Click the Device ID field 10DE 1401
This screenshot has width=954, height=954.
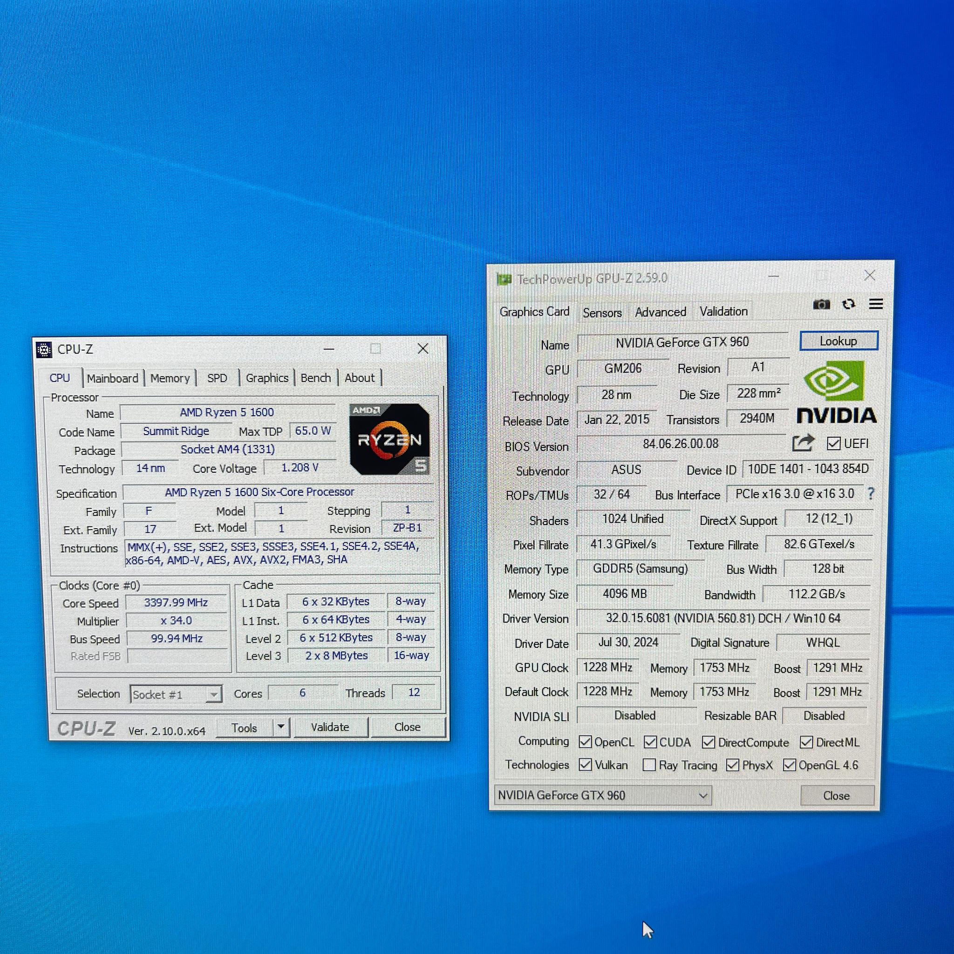point(808,469)
